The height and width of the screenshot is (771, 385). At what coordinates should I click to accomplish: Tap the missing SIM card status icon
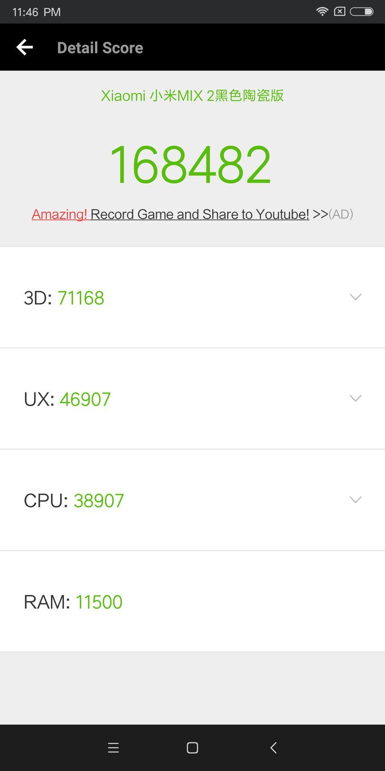(339, 11)
